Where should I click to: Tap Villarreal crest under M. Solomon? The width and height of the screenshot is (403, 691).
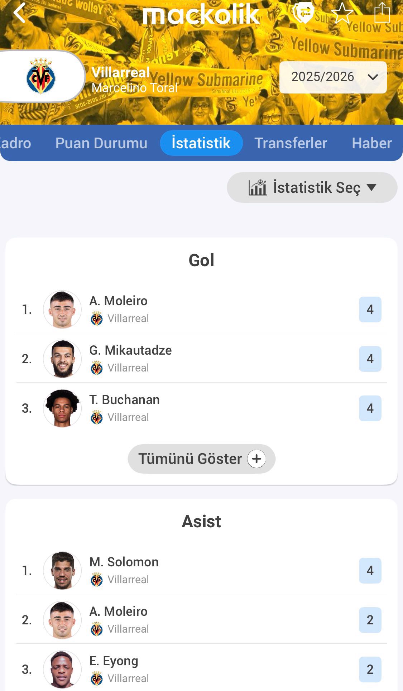[97, 579]
